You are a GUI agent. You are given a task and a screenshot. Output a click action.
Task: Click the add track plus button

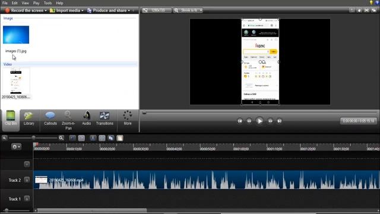coord(27,164)
